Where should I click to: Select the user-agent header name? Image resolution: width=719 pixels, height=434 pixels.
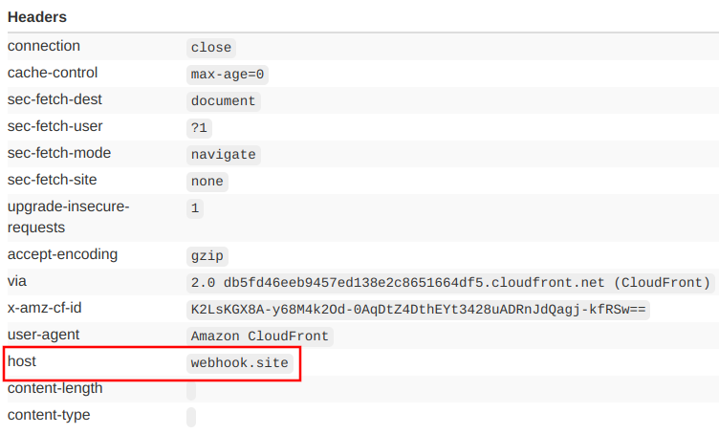pos(42,335)
